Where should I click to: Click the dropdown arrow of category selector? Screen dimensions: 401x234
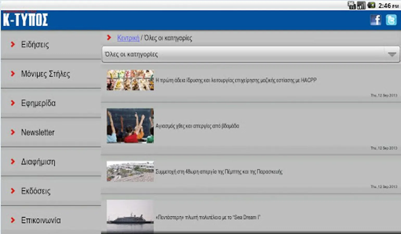(x=392, y=54)
